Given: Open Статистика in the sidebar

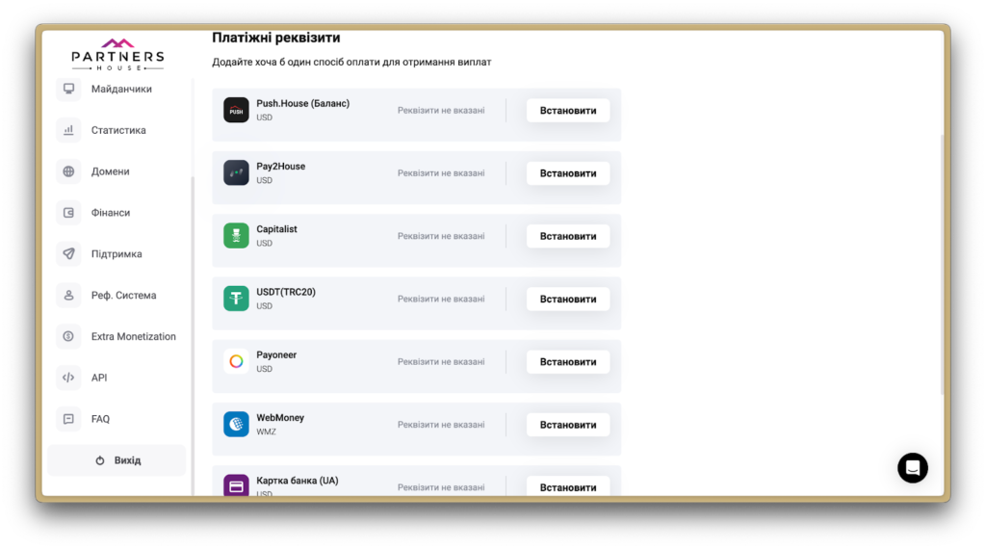Looking at the screenshot, I should 117,130.
